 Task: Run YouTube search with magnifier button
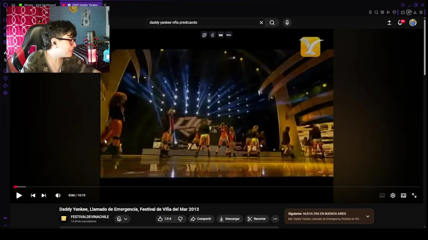[272, 22]
